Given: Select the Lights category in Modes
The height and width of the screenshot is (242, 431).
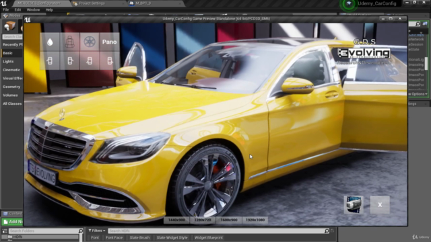Looking at the screenshot, I should pyautogui.click(x=8, y=61).
